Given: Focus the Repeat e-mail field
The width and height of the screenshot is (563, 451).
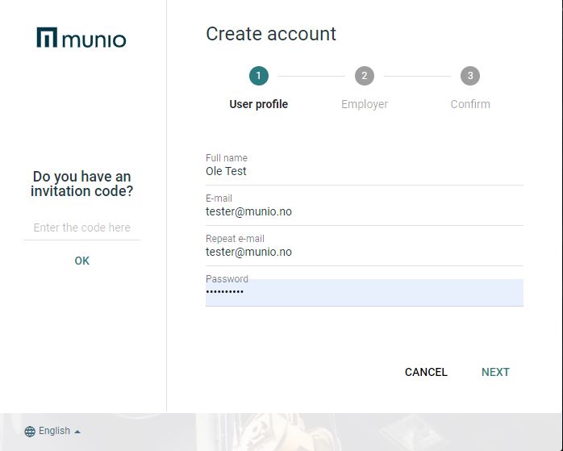Looking at the screenshot, I should click(x=365, y=249).
